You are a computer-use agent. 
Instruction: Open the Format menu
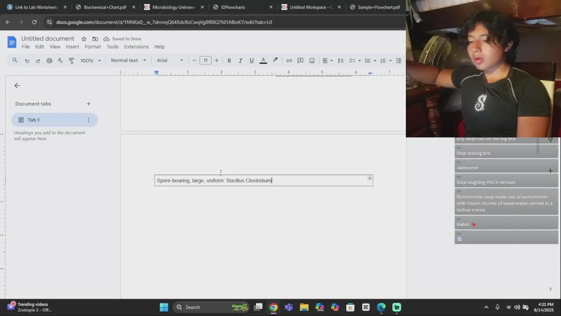[x=92, y=47]
